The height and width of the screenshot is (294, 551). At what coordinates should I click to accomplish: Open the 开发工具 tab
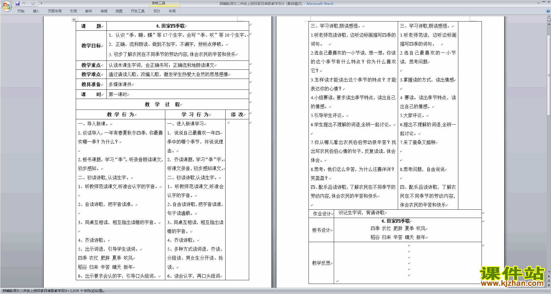[x=138, y=11]
